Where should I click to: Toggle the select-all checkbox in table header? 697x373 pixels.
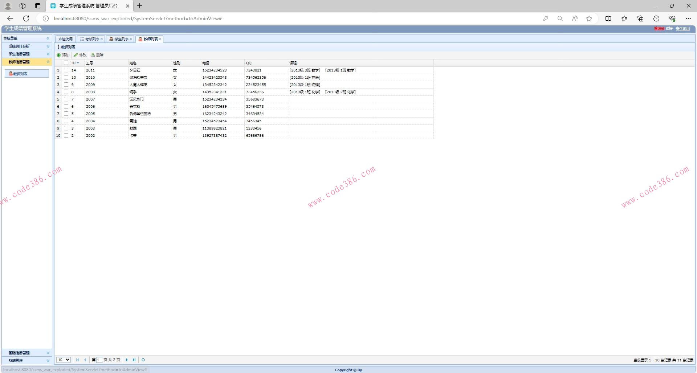point(66,63)
